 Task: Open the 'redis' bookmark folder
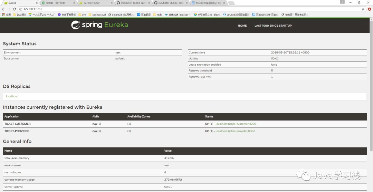tap(158, 15)
